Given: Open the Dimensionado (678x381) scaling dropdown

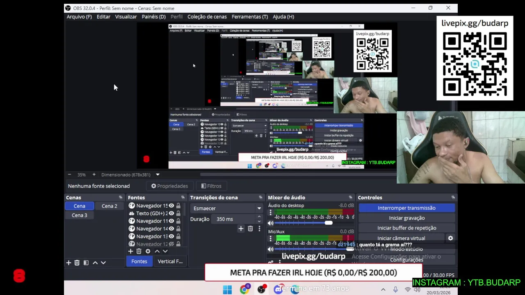Looking at the screenshot, I should [x=130, y=175].
